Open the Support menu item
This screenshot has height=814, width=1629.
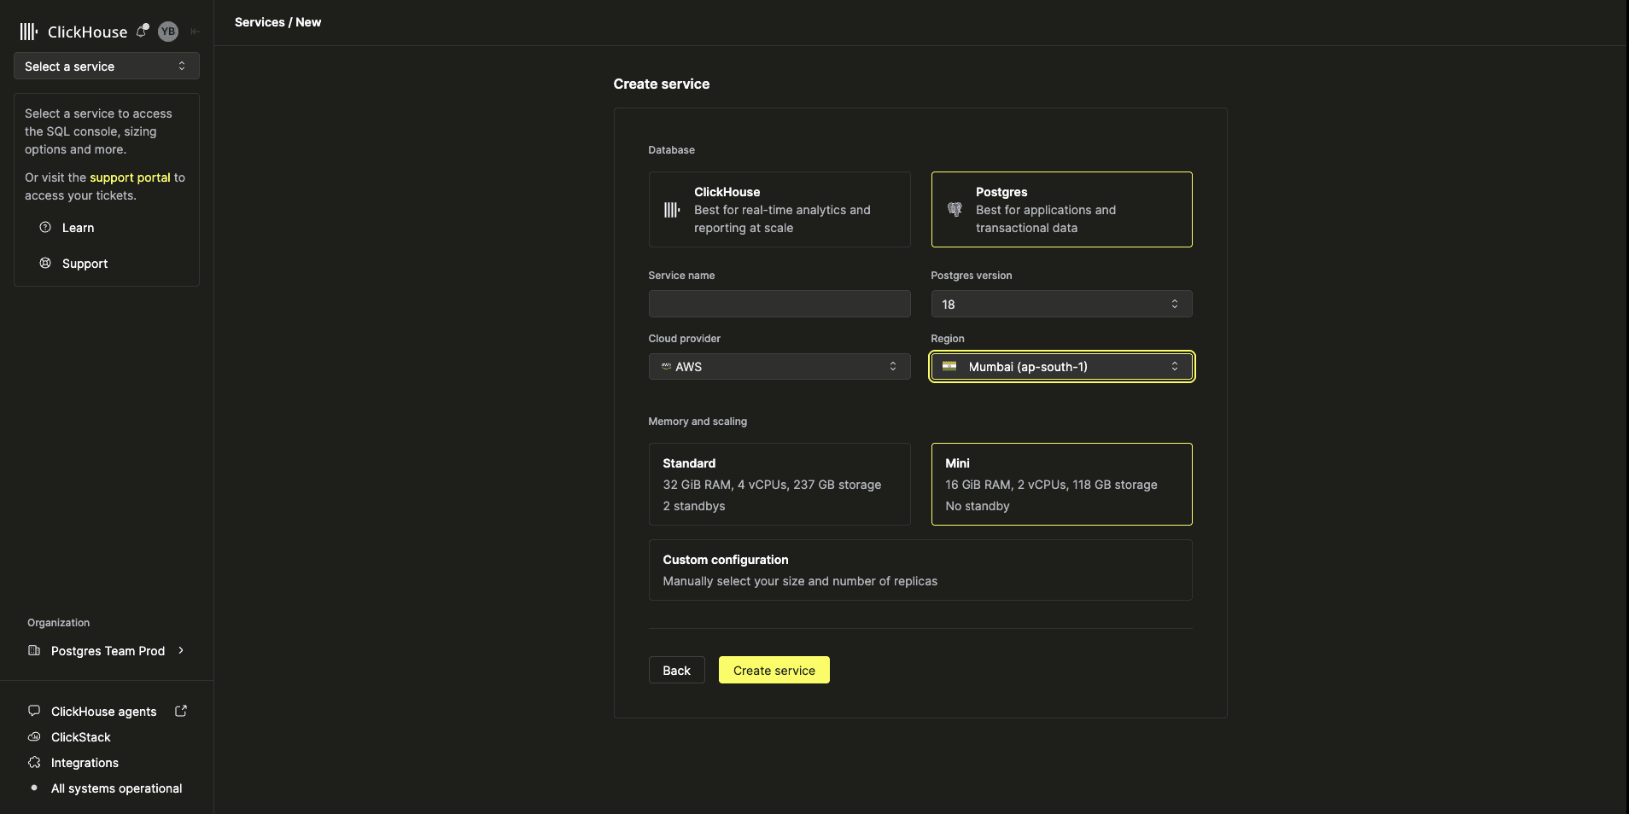(x=85, y=264)
